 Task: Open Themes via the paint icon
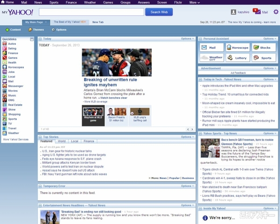point(30,30)
